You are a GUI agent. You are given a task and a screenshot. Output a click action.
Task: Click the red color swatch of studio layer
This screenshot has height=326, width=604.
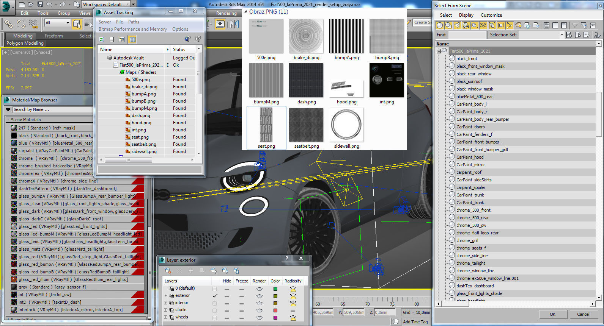tap(275, 310)
